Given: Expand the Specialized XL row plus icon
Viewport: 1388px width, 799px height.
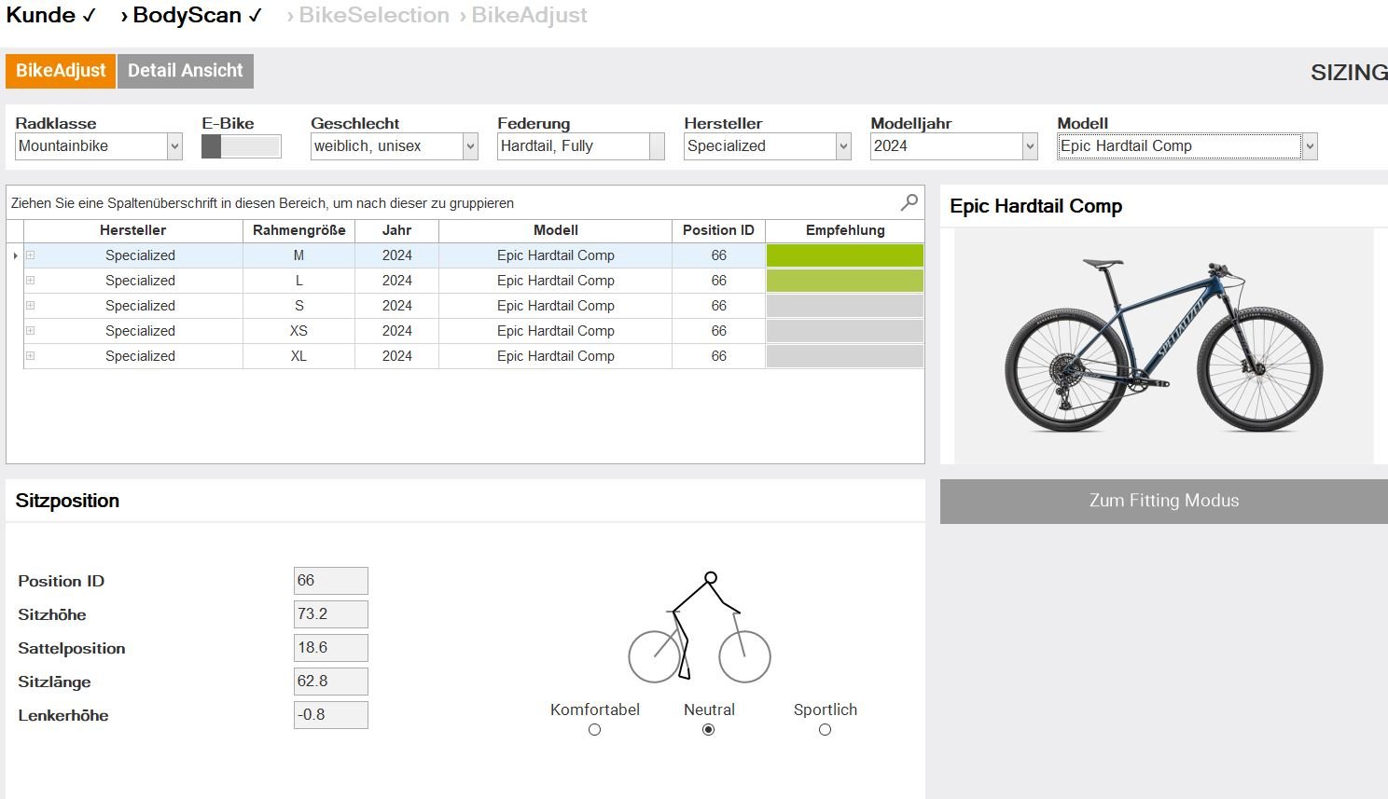Looking at the screenshot, I should pyautogui.click(x=31, y=356).
